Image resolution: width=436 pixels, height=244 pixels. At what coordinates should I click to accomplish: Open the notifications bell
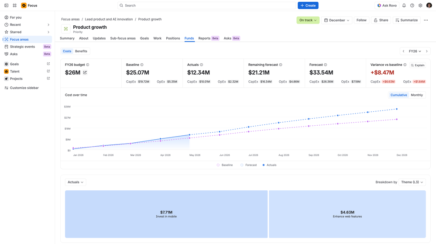pyautogui.click(x=404, y=5)
